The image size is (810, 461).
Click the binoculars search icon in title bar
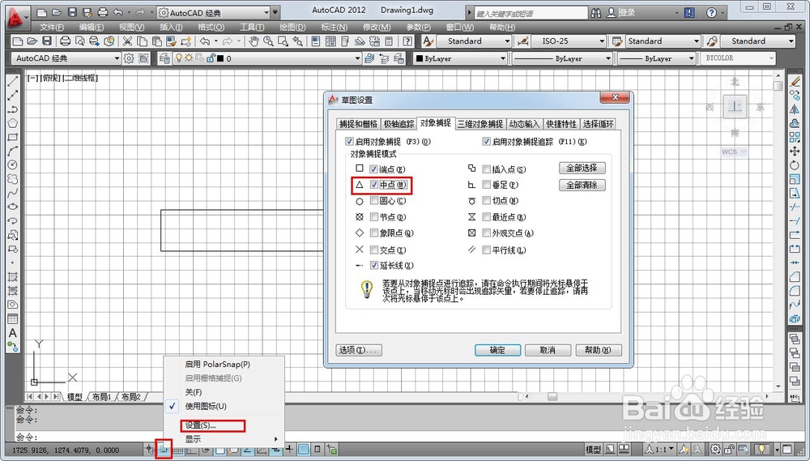596,12
